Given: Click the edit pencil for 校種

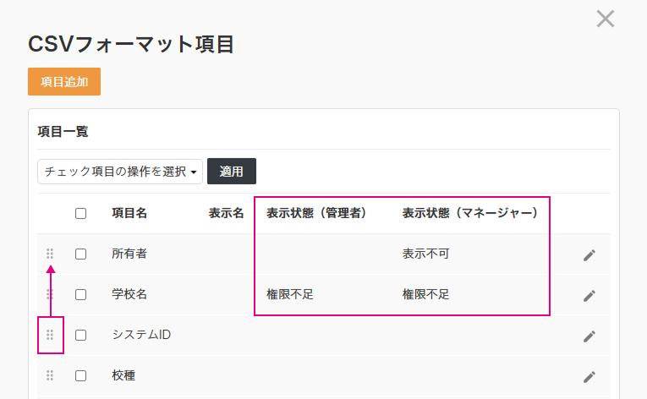Looking at the screenshot, I should (589, 376).
